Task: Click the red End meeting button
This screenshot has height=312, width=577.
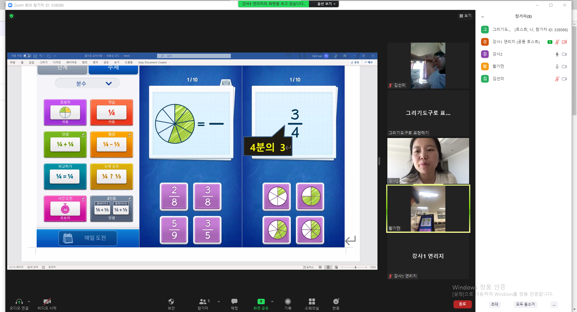Action: point(463,304)
